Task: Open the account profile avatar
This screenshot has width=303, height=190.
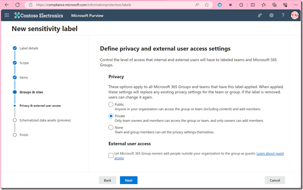Action: (x=295, y=15)
